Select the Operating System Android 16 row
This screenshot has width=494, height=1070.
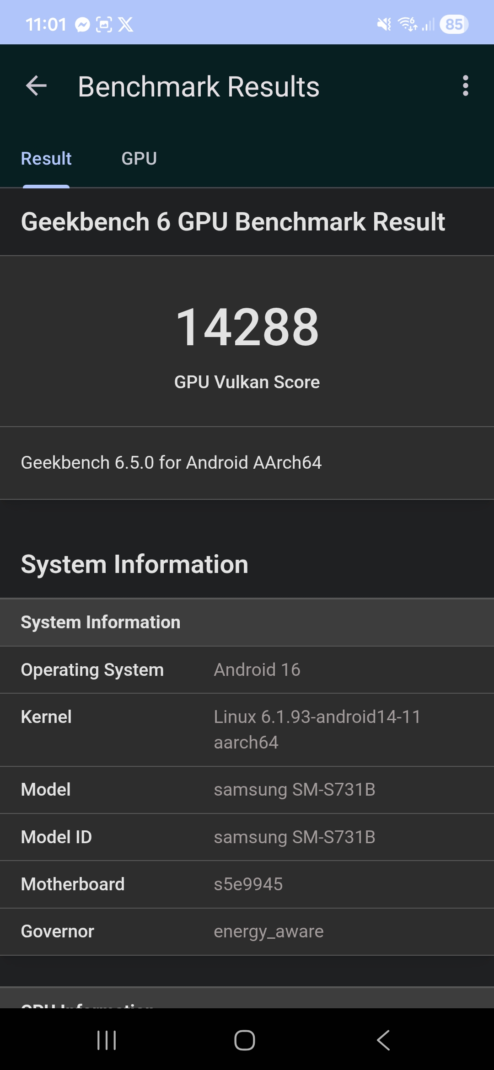click(247, 670)
